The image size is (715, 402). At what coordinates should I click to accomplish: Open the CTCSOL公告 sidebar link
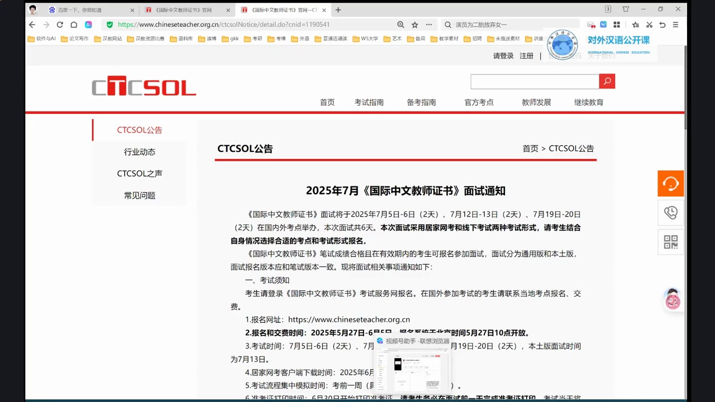[139, 130]
